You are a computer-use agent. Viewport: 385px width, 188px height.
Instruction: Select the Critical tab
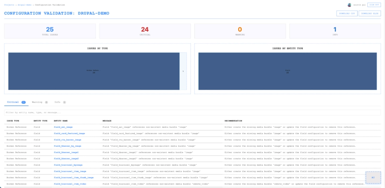pyautogui.click(x=16, y=102)
